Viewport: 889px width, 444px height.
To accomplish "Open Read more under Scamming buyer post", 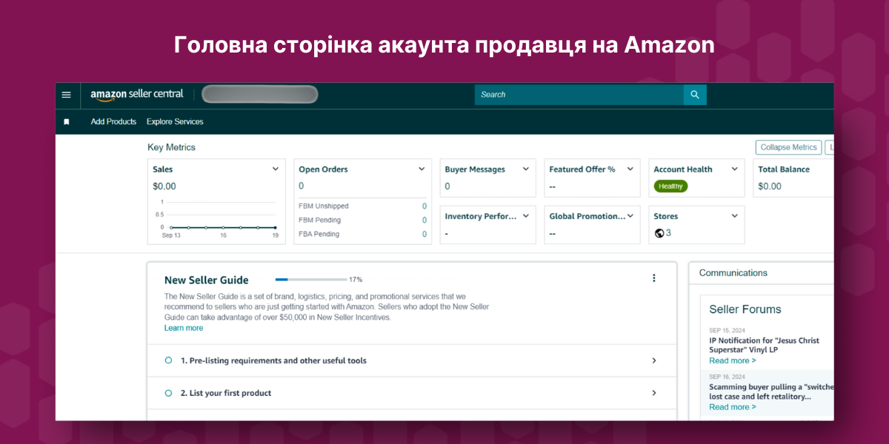I will (733, 407).
